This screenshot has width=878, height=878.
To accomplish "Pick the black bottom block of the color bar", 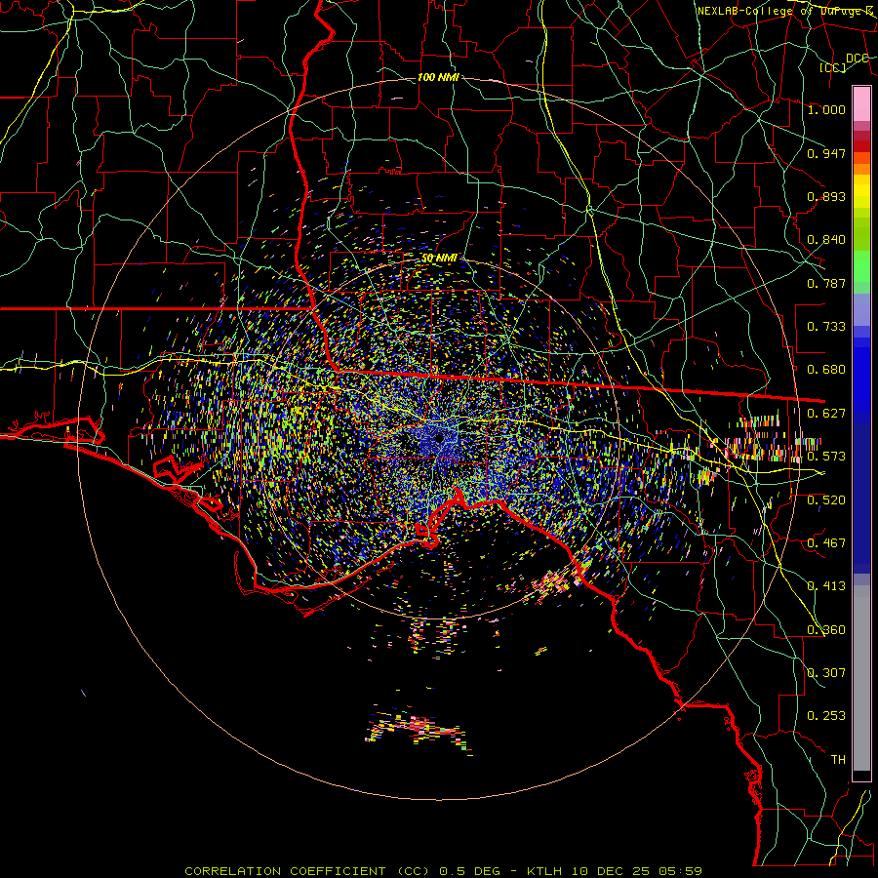I will pyautogui.click(x=861, y=776).
